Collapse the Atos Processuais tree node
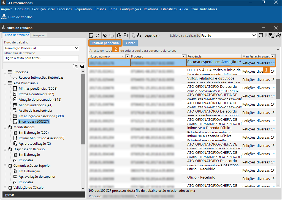 coord(5,83)
